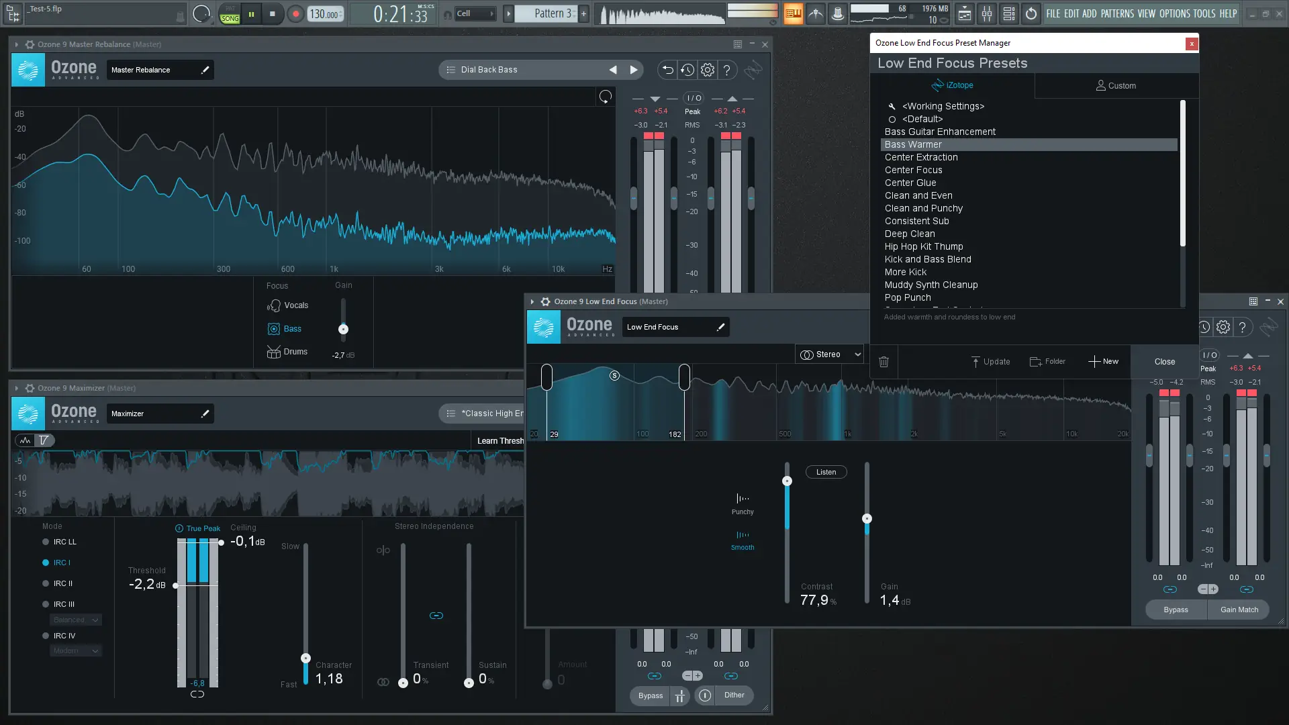
Task: Open history in Master Rebalance plugin
Action: (687, 70)
